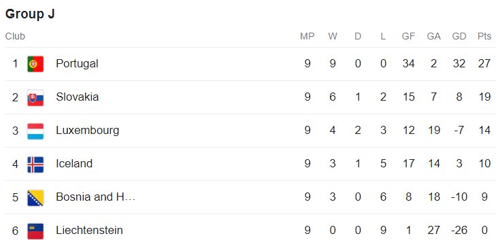Click Portugal's 27 points value

(x=484, y=63)
